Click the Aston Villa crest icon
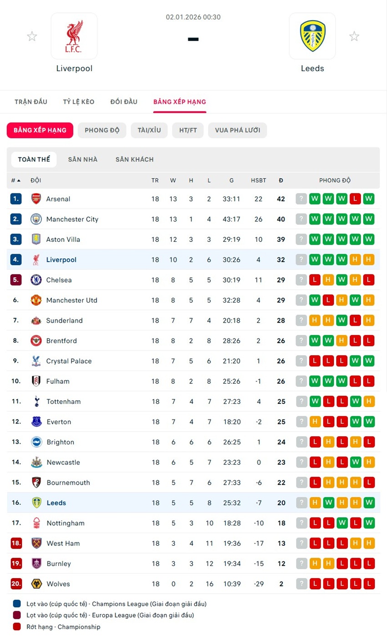 [x=36, y=239]
